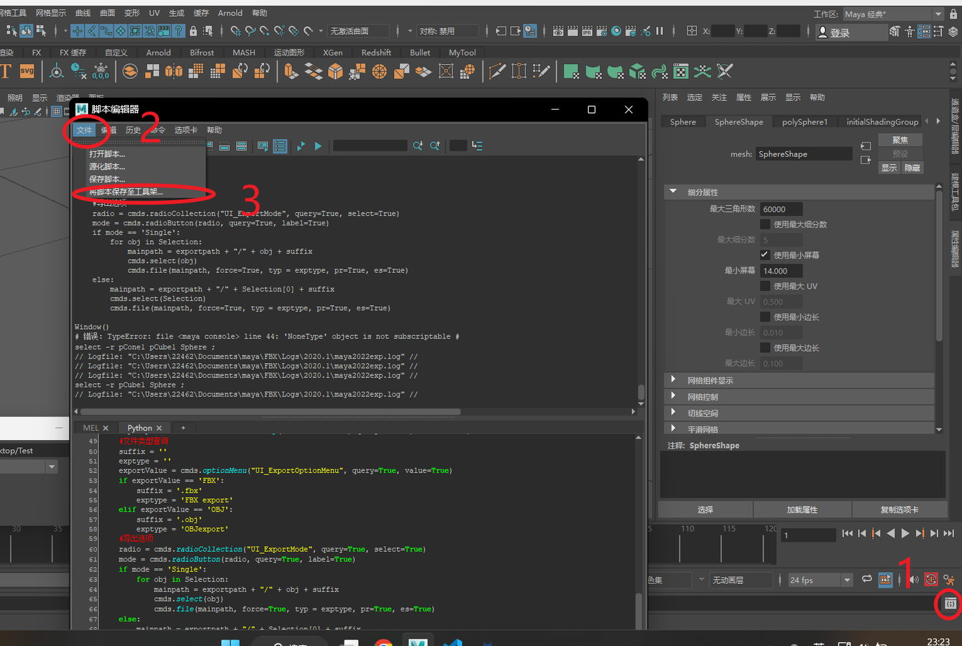Enable the 使用最大 UV checkbox
This screenshot has height=646, width=962.
pos(766,286)
